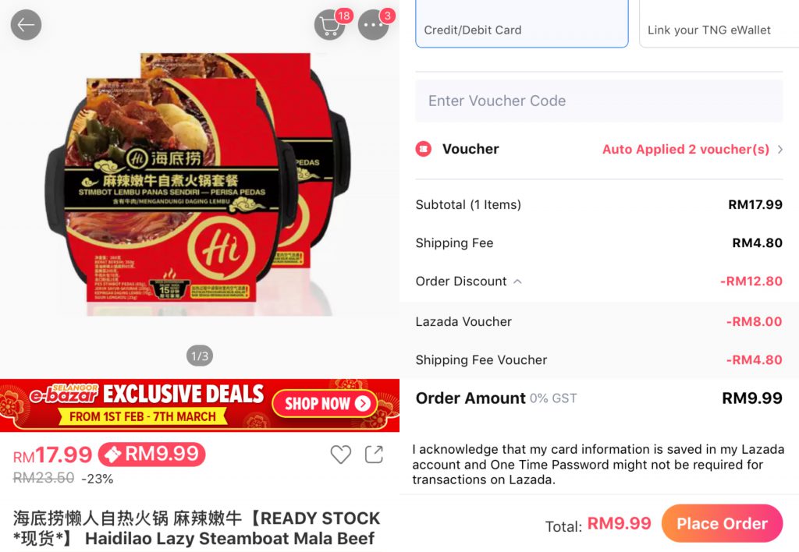Select Link your TNG eWallet option
799x552 pixels.
point(719,24)
